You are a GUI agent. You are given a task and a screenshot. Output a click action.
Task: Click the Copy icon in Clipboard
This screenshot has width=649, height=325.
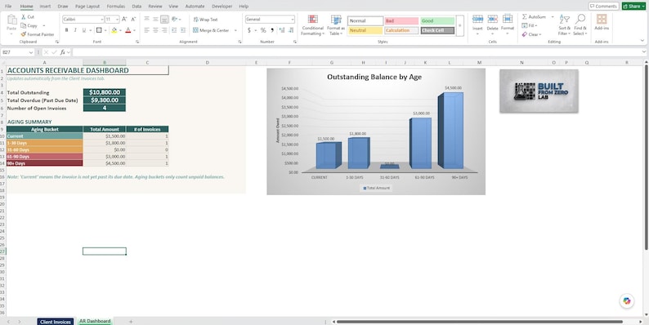click(23, 25)
